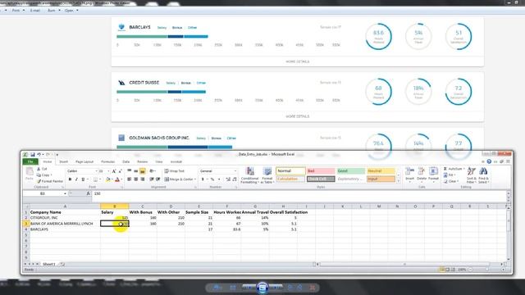Image resolution: width=525 pixels, height=295 pixels.
Task: Click MORE DETAILS under Barclays card
Action: [x=297, y=61]
